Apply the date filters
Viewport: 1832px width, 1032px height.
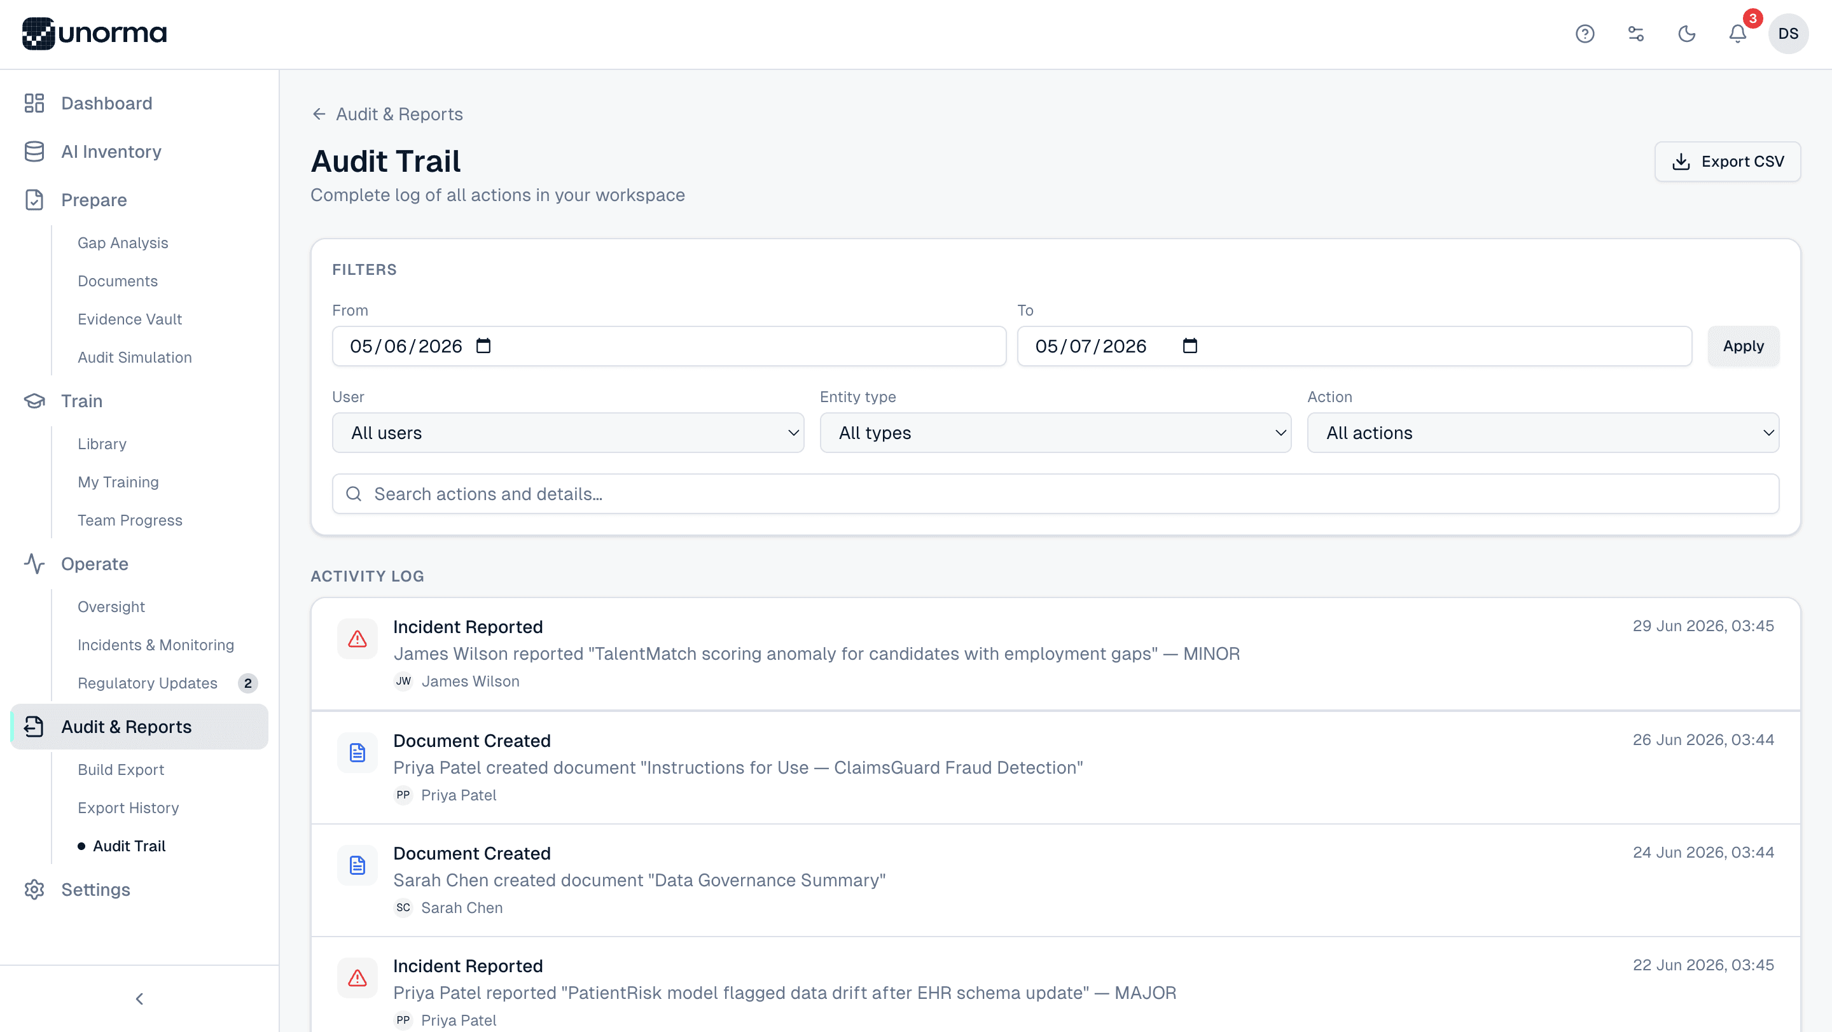(1743, 345)
